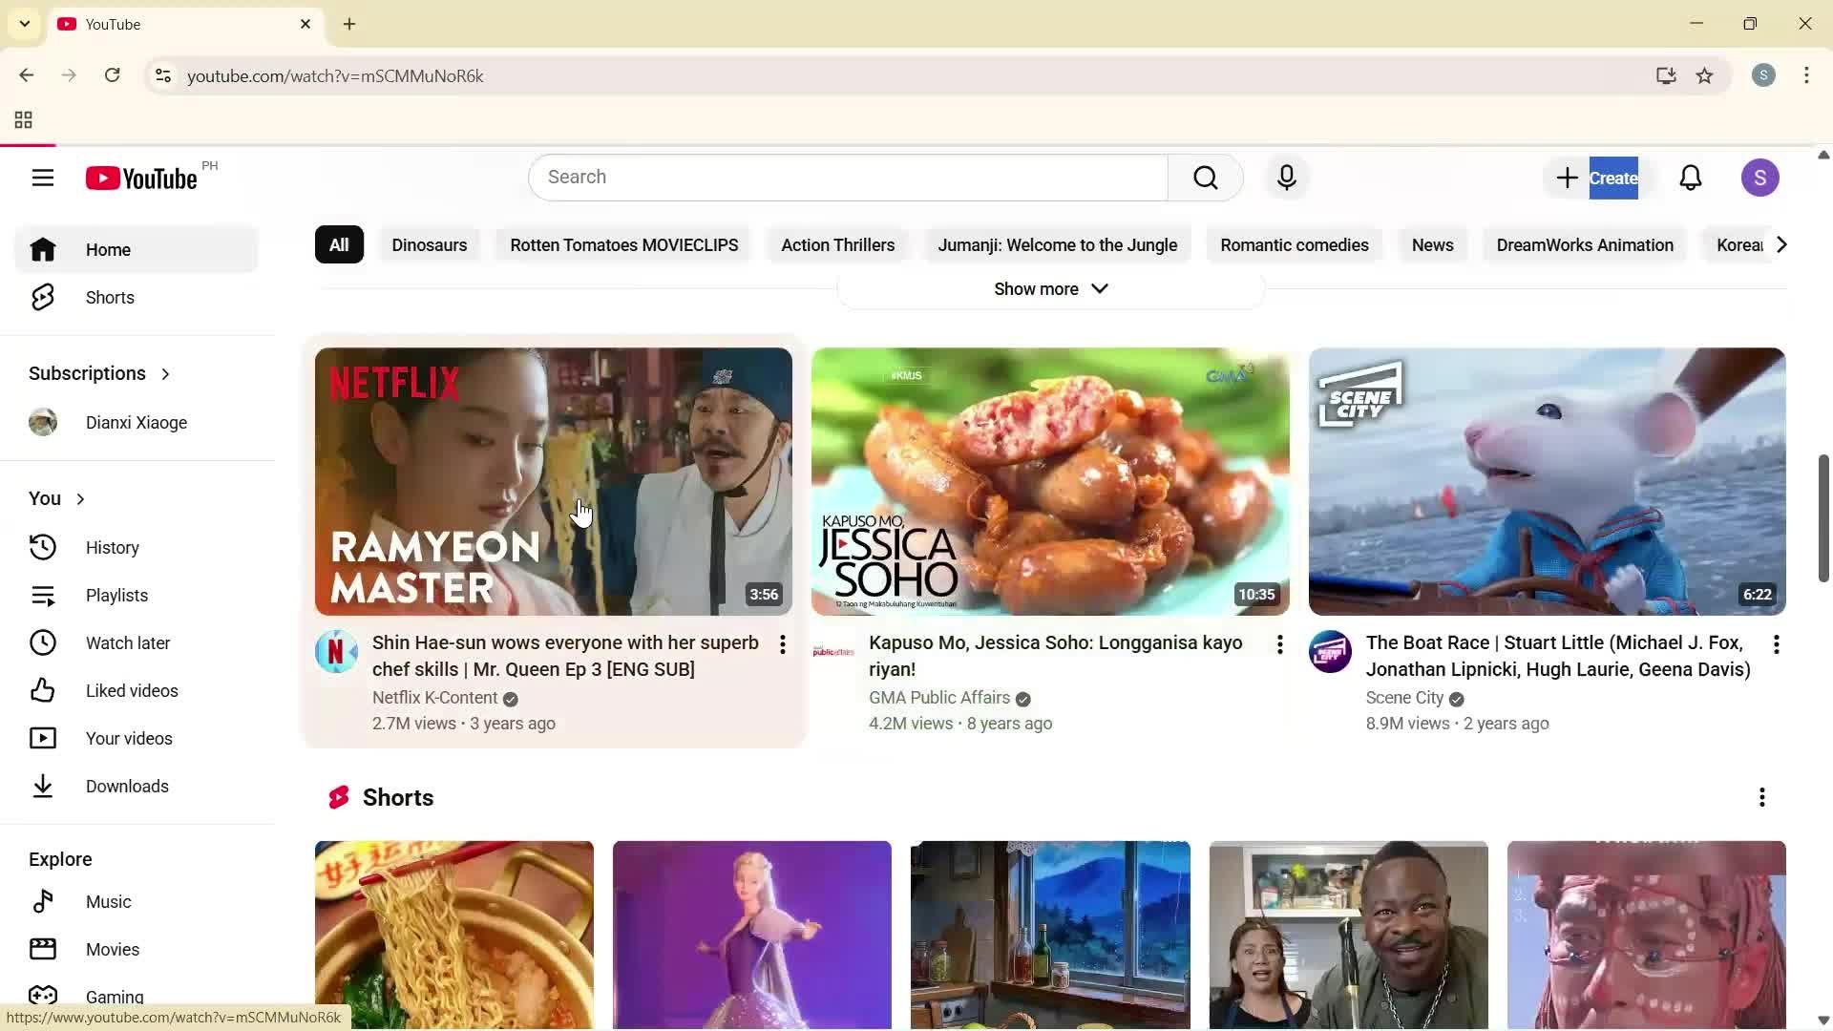Start voice search with the microphone
Viewport: 1833px width, 1031px height.
pos(1286,178)
